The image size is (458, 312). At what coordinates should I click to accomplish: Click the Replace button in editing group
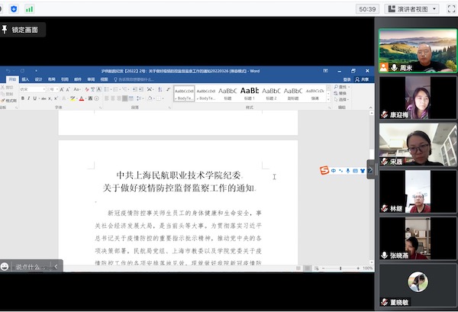coord(340,93)
